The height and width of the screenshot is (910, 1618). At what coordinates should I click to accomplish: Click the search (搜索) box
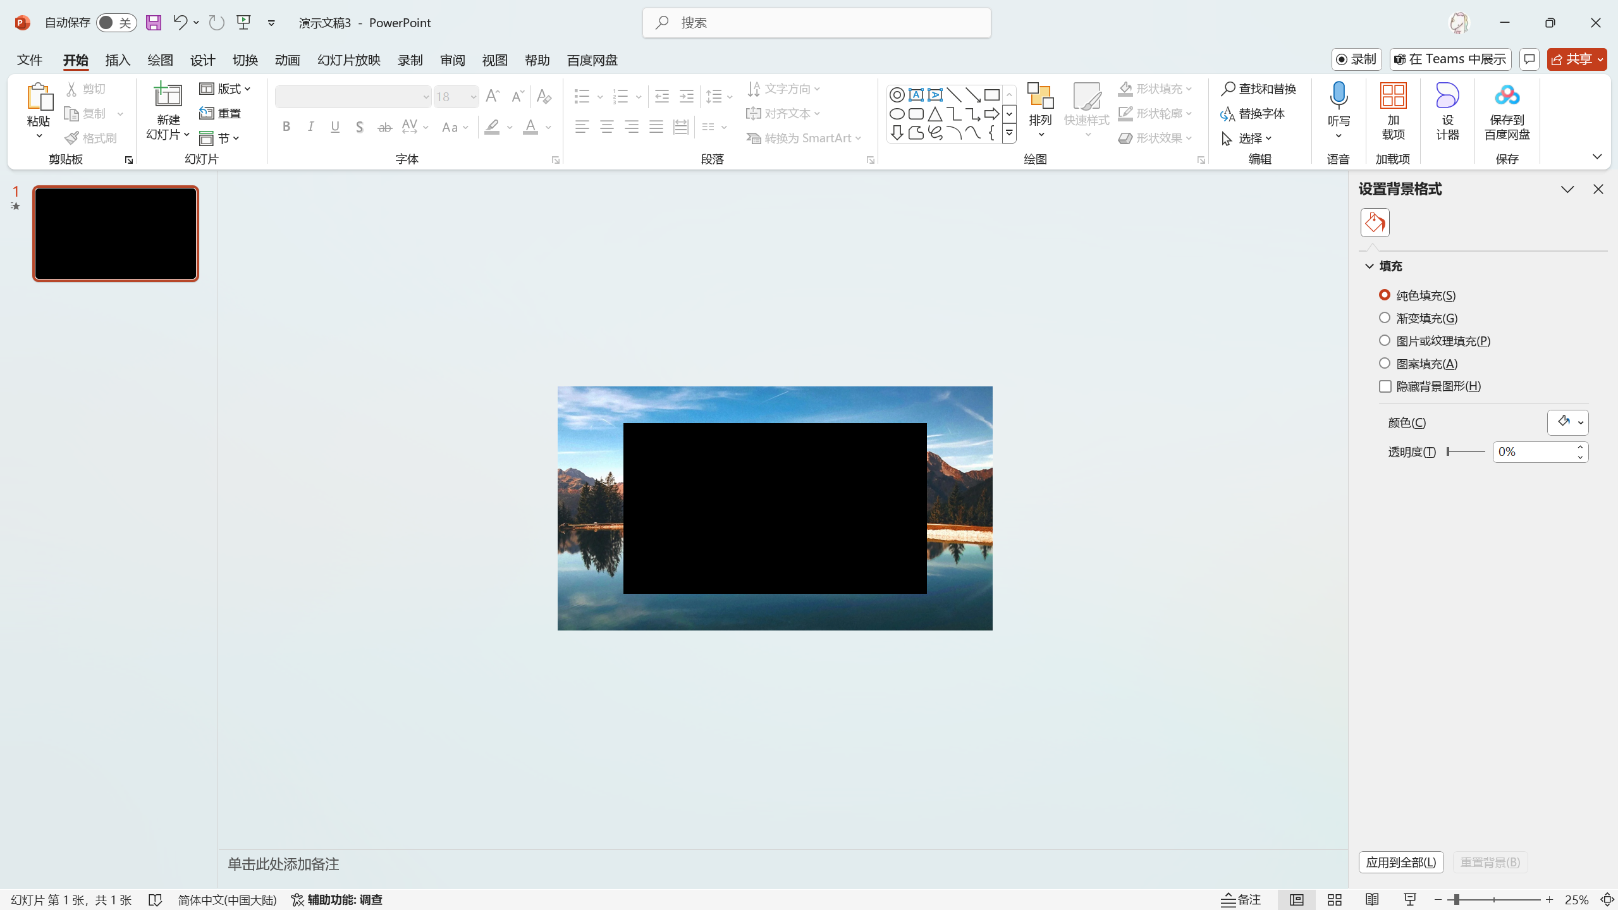(817, 23)
